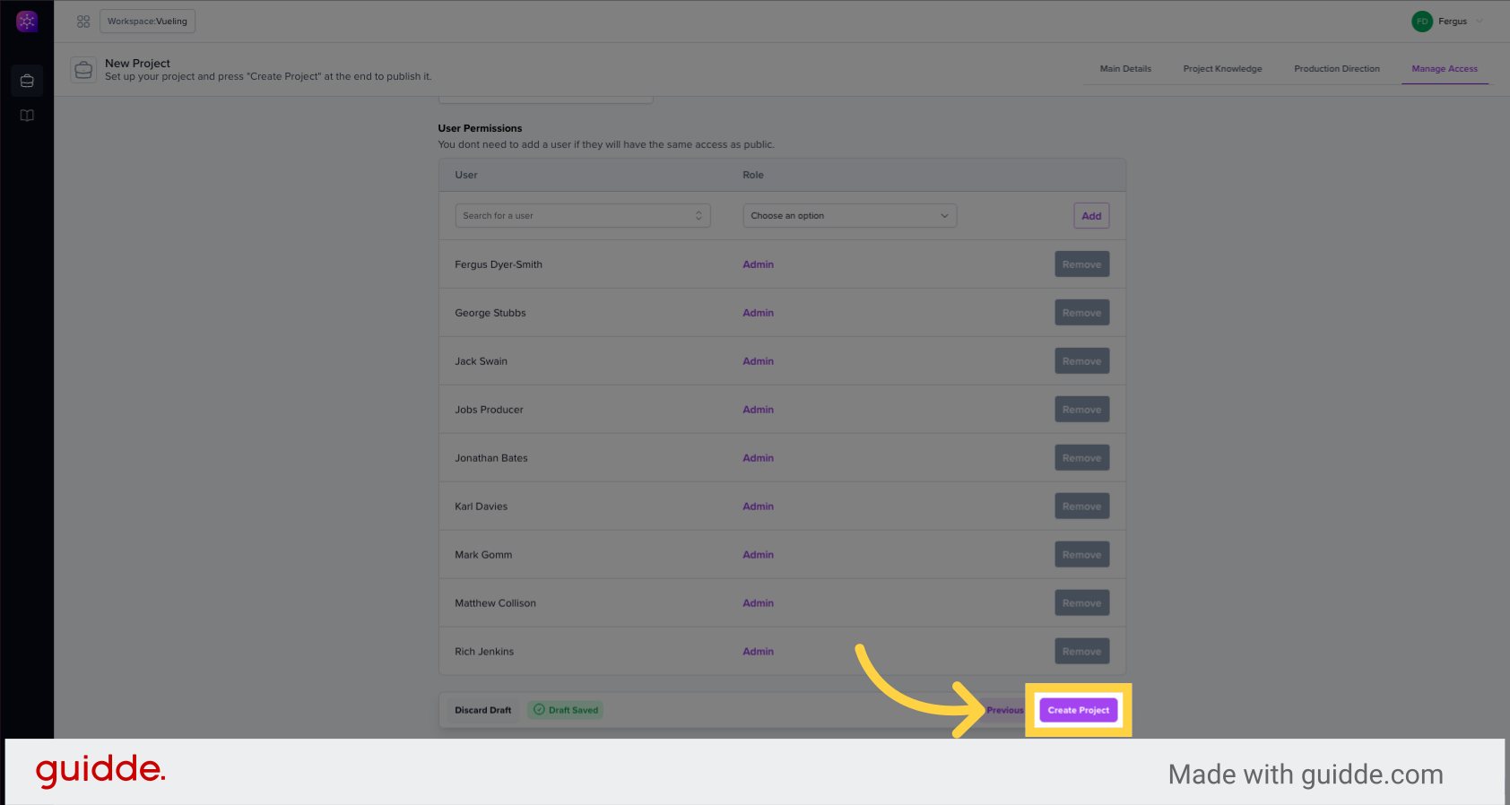
Task: Open the Workspace:Vueling selector
Action: point(147,22)
